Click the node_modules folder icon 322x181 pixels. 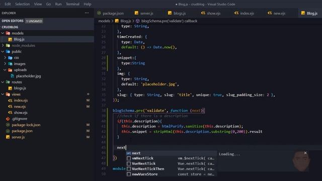tap(8, 46)
